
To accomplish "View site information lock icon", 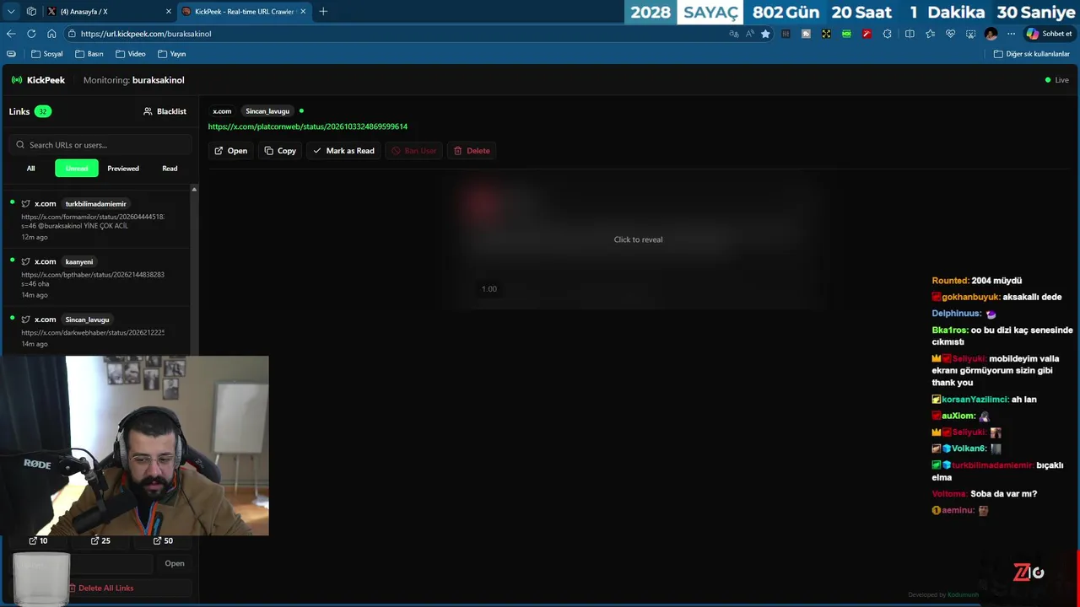I will click(x=72, y=34).
